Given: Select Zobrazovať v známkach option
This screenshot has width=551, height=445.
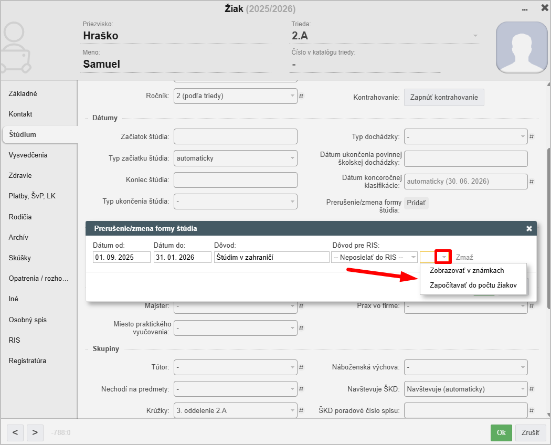Looking at the screenshot, I should pos(467,271).
